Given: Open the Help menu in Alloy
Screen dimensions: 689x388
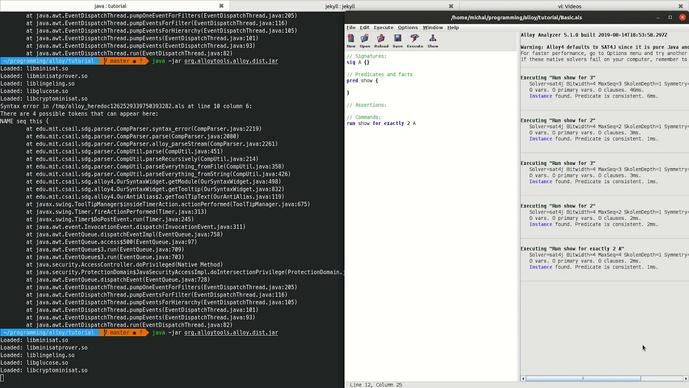Looking at the screenshot, I should click(453, 27).
